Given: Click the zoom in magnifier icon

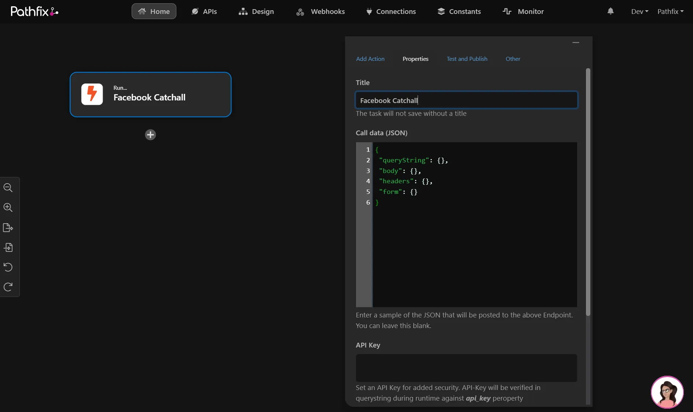Looking at the screenshot, I should pyautogui.click(x=8, y=207).
